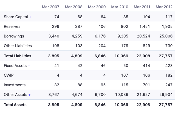Select the Total Liabilities row label
This screenshot has height=113, width=175.
(18, 56)
